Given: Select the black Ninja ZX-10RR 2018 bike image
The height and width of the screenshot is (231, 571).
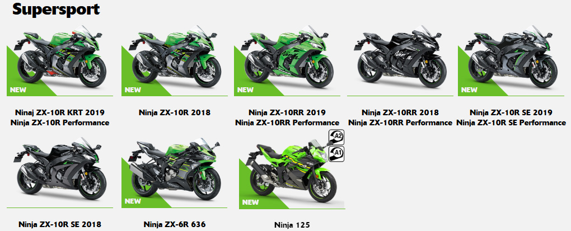Looking at the screenshot, I should tap(400, 60).
